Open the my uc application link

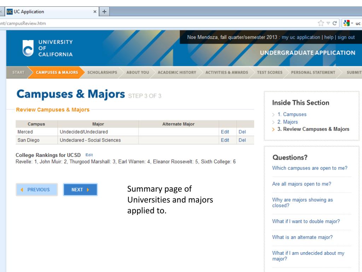301,37
